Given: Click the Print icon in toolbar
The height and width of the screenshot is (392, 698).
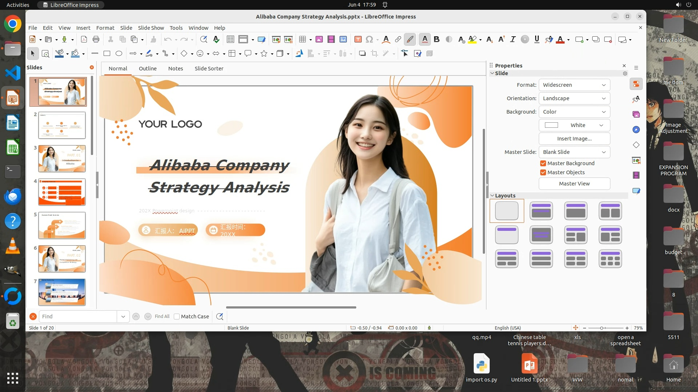Looking at the screenshot, I should point(96,40).
